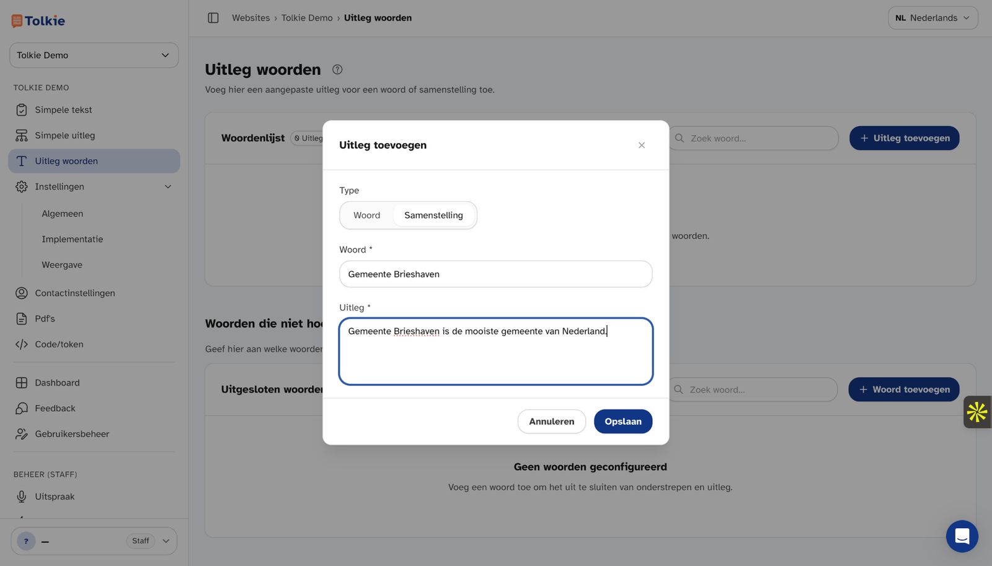
Task: Toggle the sidebar panel icon
Action: 213,18
